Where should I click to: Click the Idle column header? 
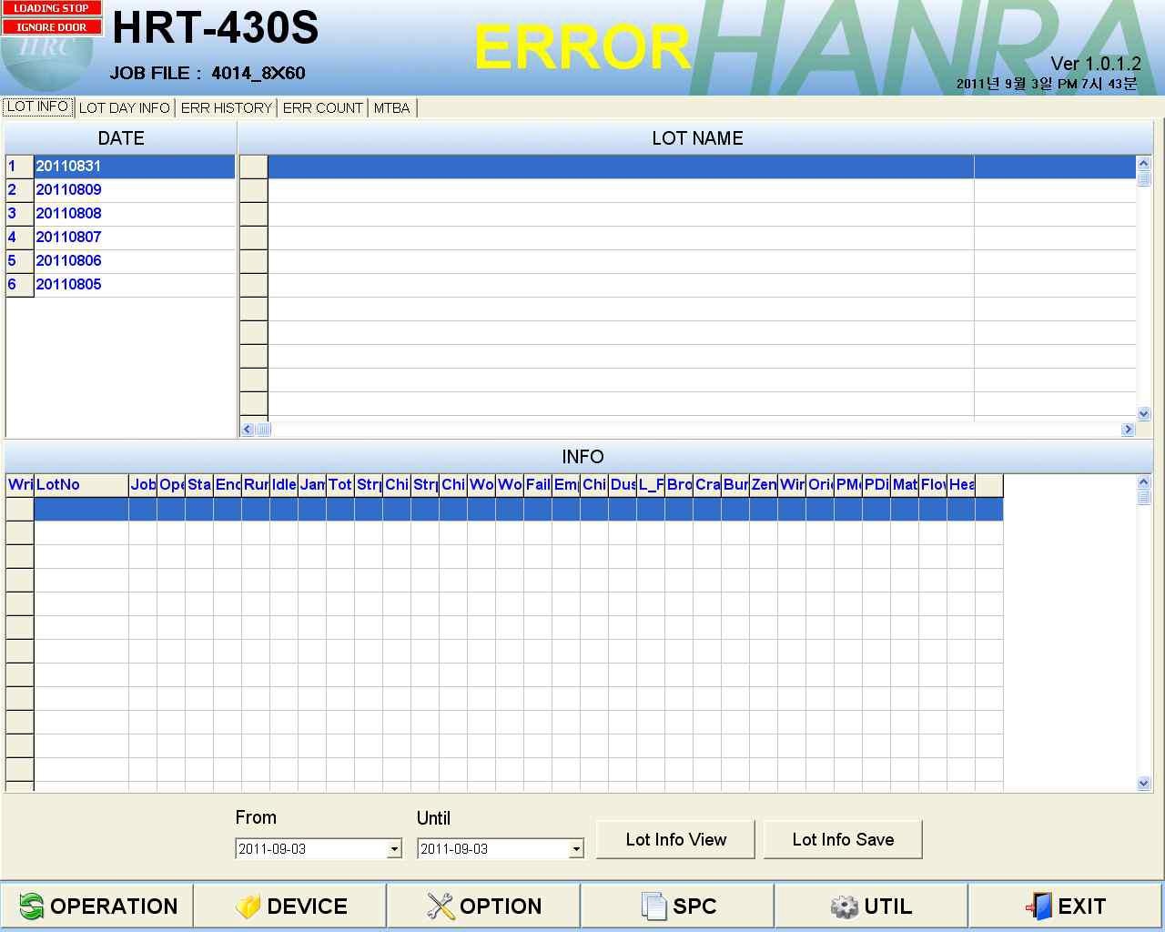[x=284, y=485]
